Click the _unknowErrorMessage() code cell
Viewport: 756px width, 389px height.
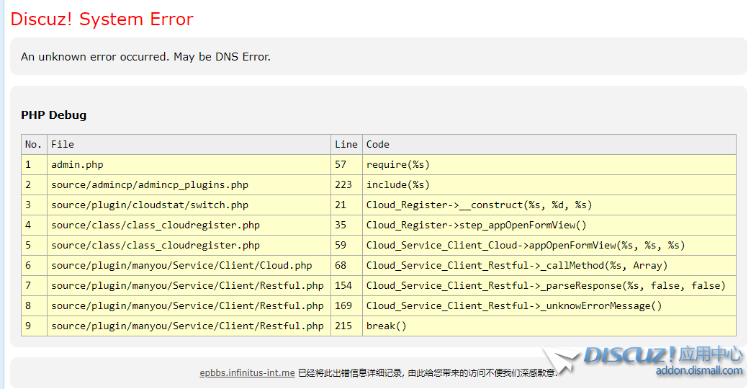pyautogui.click(x=514, y=305)
